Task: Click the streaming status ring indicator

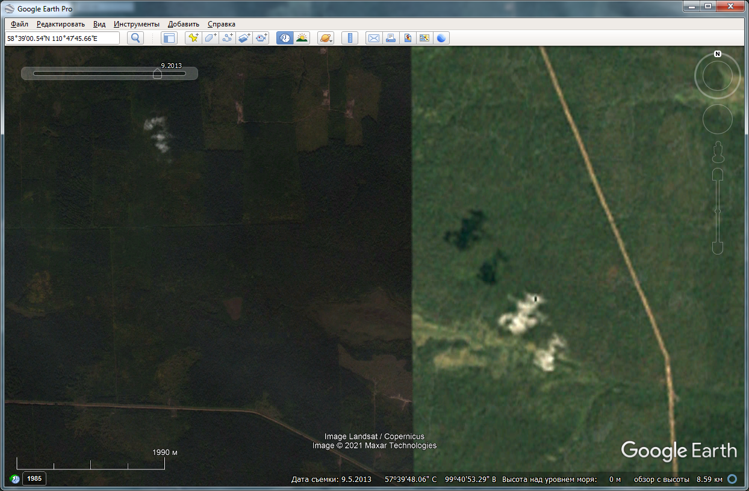Action: pos(732,480)
